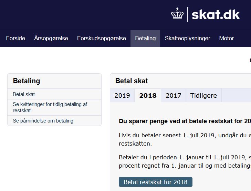Open the Tidligere tab
Image resolution: width=251 pixels, height=191 pixels.
pyautogui.click(x=203, y=96)
